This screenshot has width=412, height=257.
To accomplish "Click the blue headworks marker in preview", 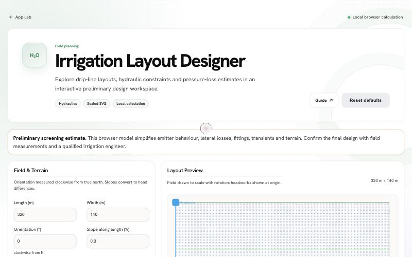I will pyautogui.click(x=176, y=202).
